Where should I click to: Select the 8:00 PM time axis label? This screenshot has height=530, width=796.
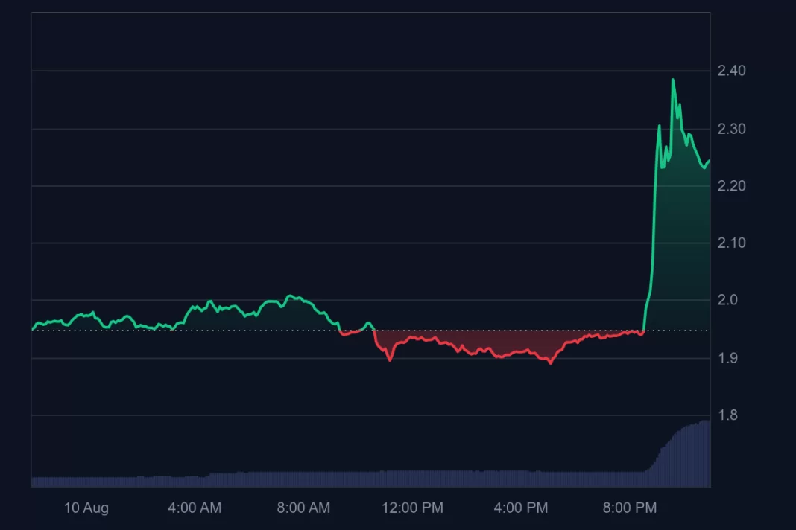click(x=630, y=508)
